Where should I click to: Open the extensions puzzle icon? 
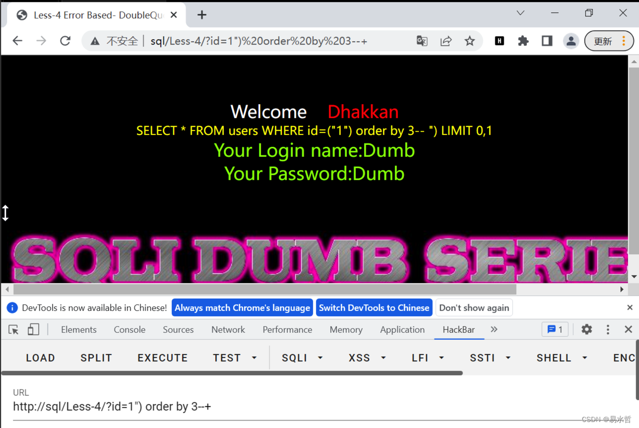click(x=523, y=41)
